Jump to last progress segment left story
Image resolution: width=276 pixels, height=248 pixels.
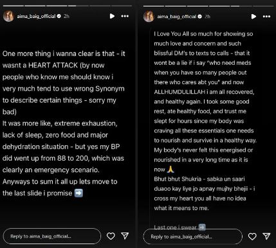[122, 6]
